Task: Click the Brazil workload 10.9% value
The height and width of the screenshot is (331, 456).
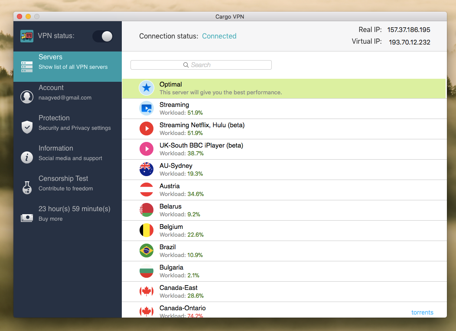Action: [195, 255]
